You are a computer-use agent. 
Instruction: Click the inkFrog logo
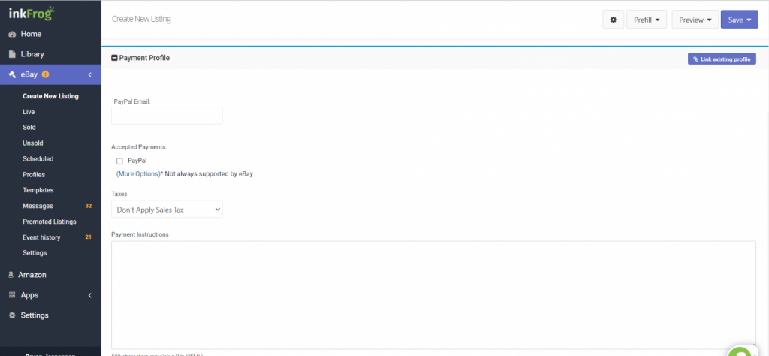coord(32,14)
